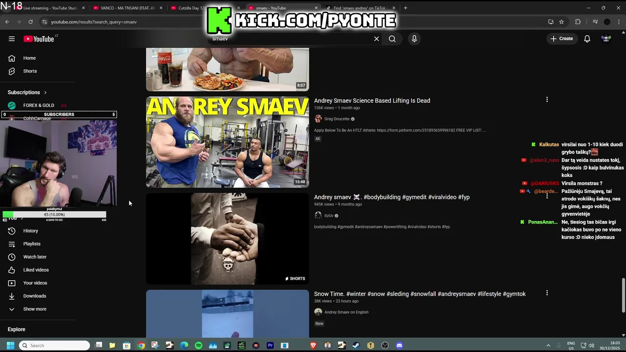
Task: Play the handshake SHORTS thumbnail
Action: point(227,239)
